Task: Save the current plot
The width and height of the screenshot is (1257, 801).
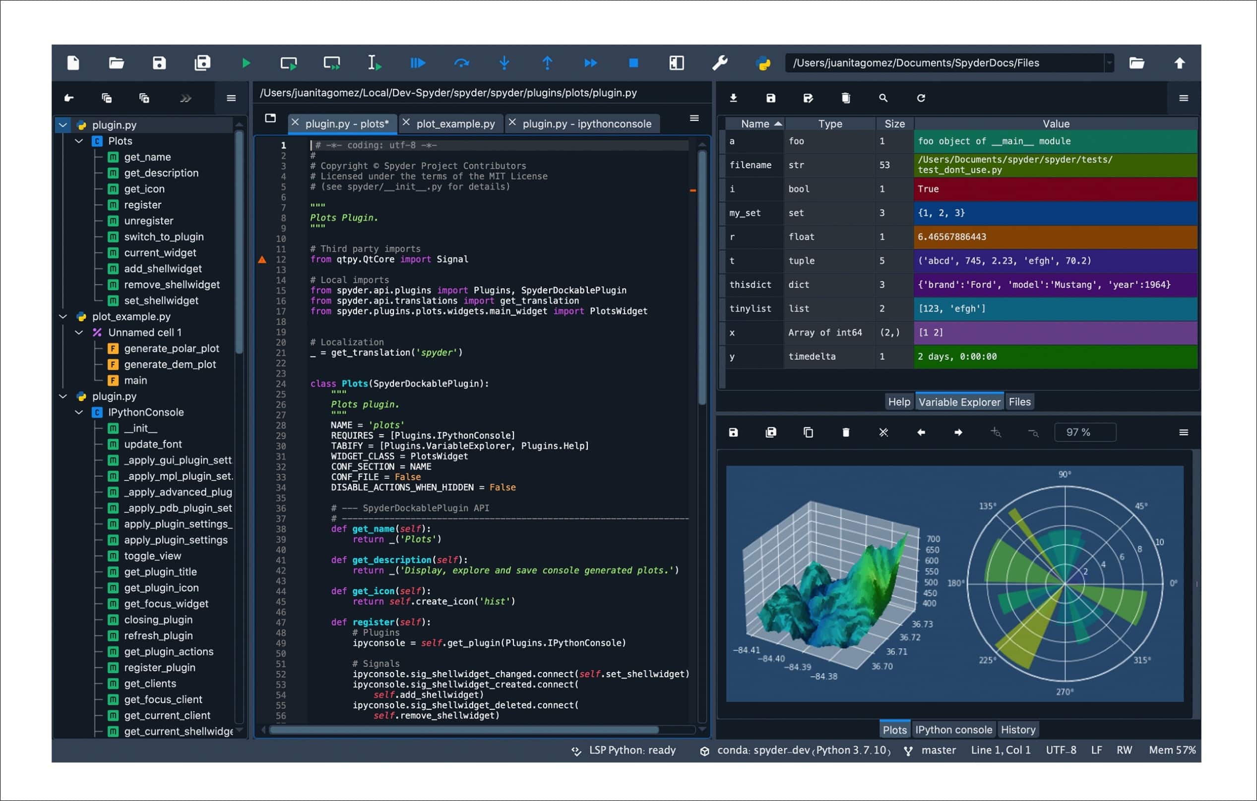Action: [734, 432]
